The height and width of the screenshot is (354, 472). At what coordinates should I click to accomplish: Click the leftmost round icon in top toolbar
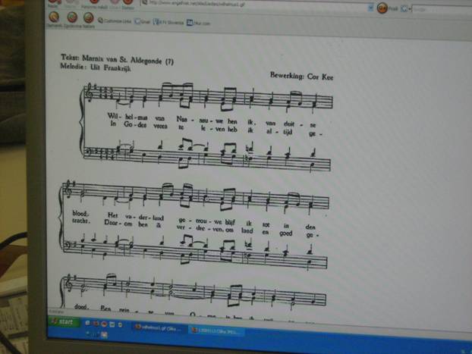(x=55, y=2)
